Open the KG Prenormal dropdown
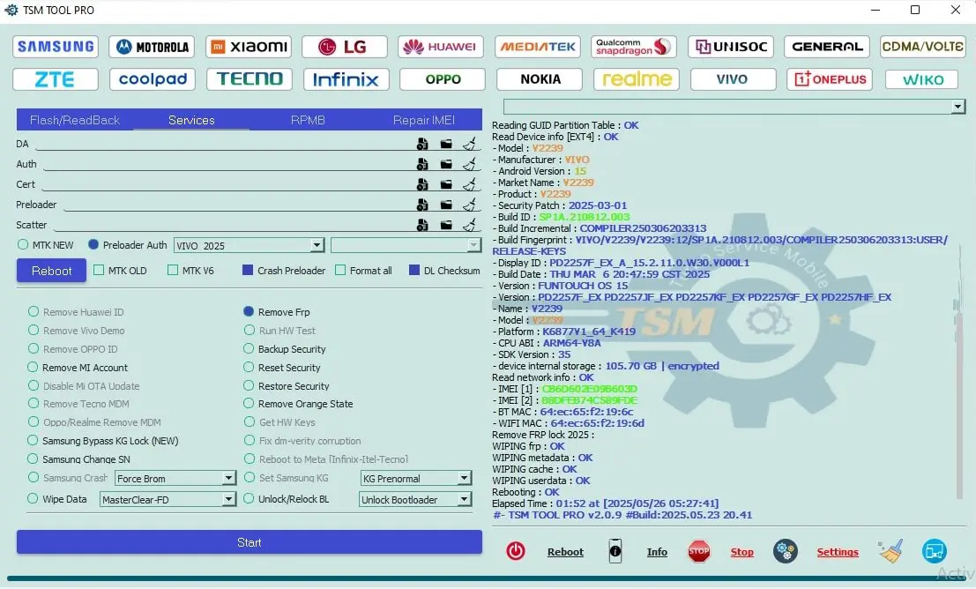976x589 pixels. pos(416,478)
